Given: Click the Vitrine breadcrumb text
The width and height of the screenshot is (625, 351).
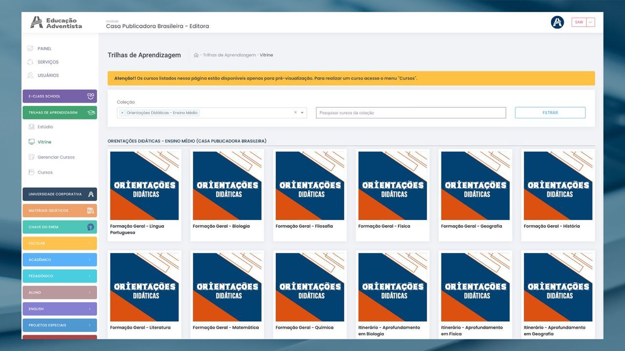Looking at the screenshot, I should (x=267, y=55).
